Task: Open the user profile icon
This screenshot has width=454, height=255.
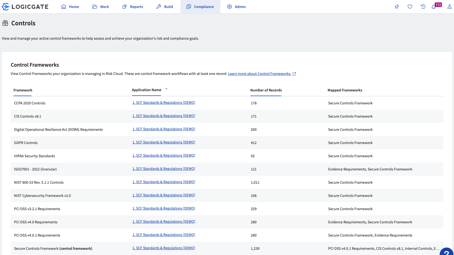Action: (449, 7)
